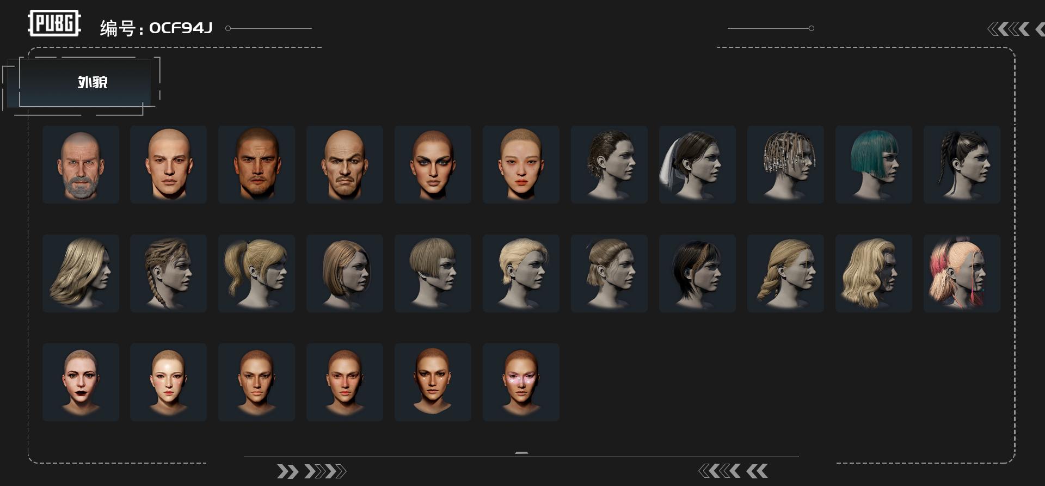This screenshot has height=486, width=1045.
Task: Select the gray-bearded old man face
Action: [81, 164]
